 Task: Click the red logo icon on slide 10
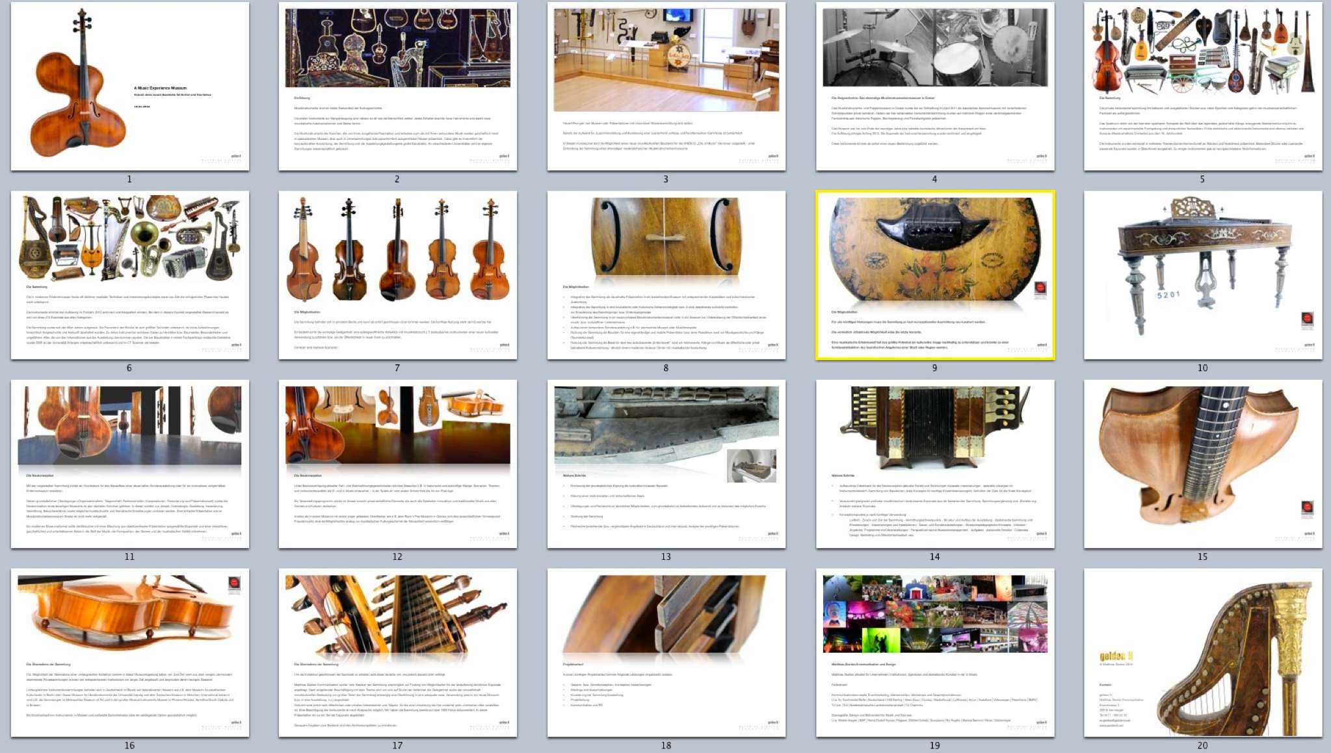pyautogui.click(x=1307, y=319)
